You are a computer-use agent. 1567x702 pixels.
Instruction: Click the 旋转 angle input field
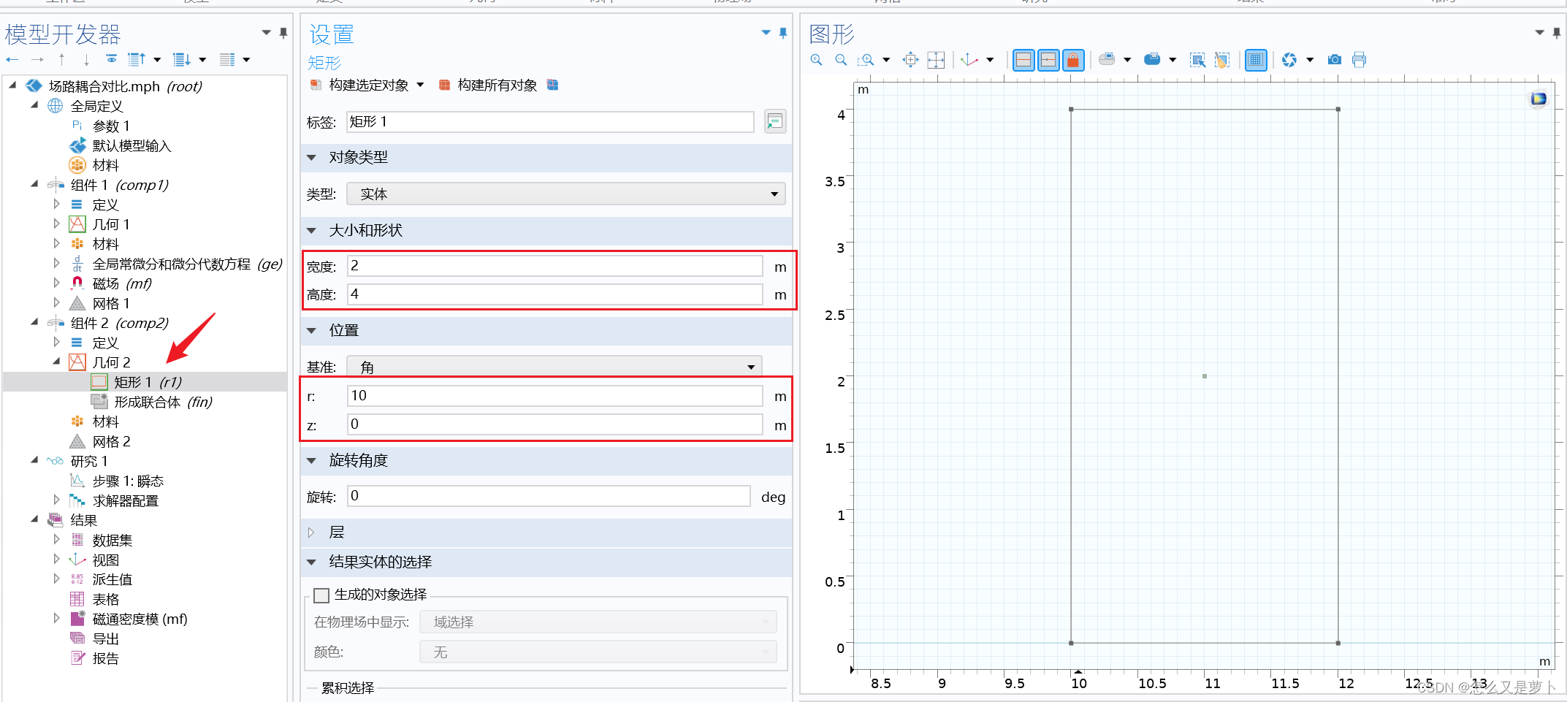coord(549,496)
